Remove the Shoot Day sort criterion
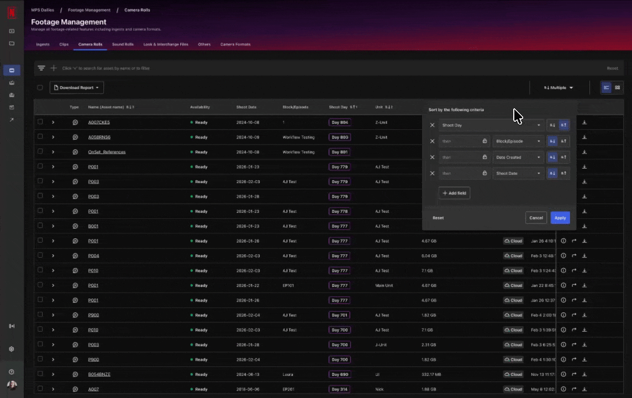Viewport: 632px width, 398px height. pos(432,125)
